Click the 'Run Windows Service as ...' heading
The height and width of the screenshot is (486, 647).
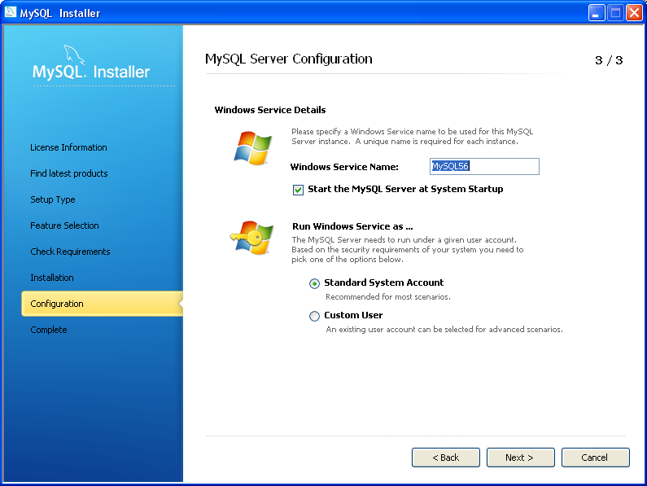click(352, 226)
